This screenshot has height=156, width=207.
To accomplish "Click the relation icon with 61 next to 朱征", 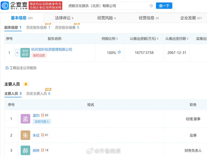I will click(45, 135).
